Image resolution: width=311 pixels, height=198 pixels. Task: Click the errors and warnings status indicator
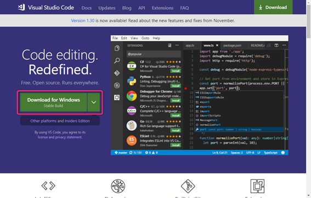pos(151,153)
